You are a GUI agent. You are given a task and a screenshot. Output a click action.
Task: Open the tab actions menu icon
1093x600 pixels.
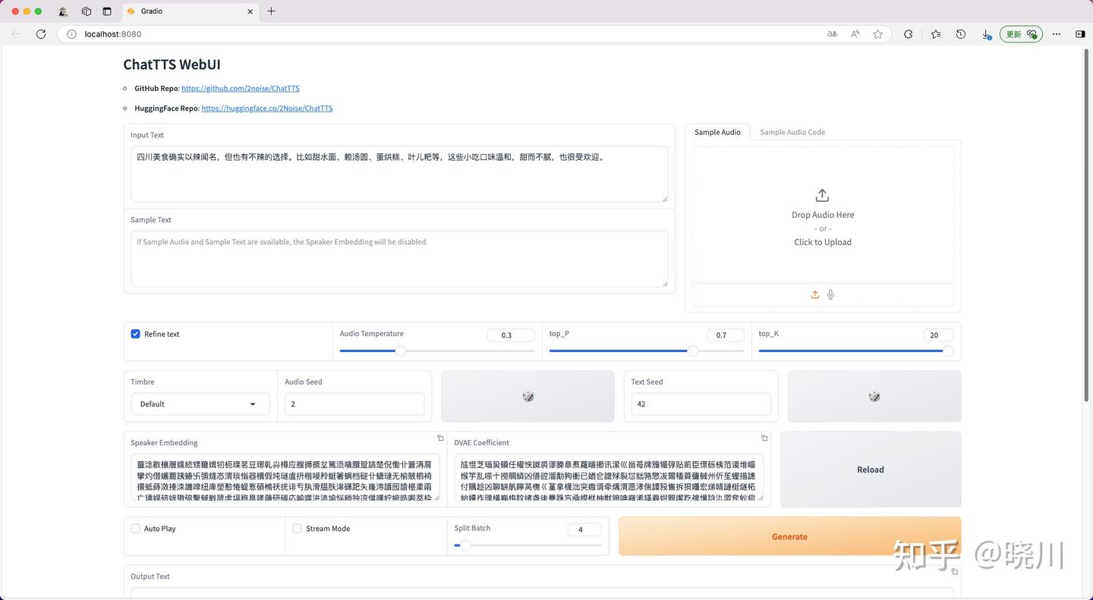87,11
